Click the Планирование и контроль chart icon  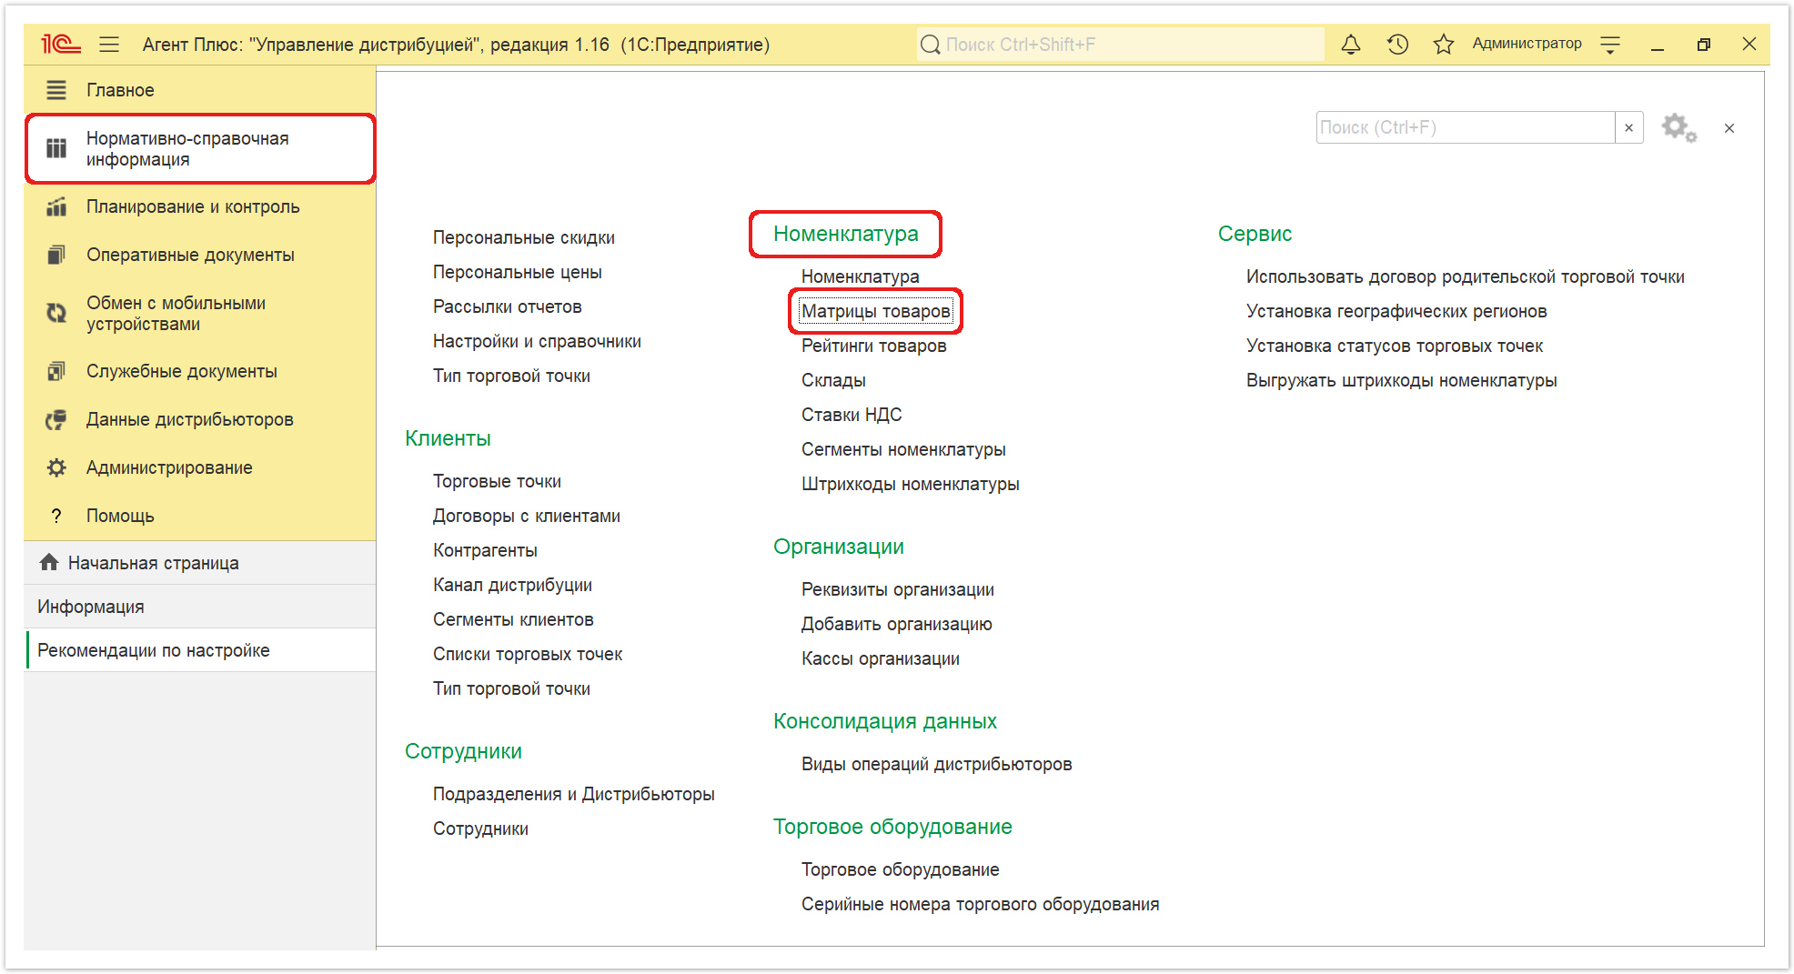point(56,206)
